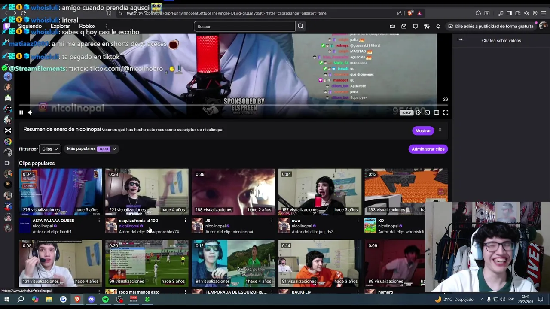Dismiss the Resumen de enero banner
The width and height of the screenshot is (550, 309).
440,130
